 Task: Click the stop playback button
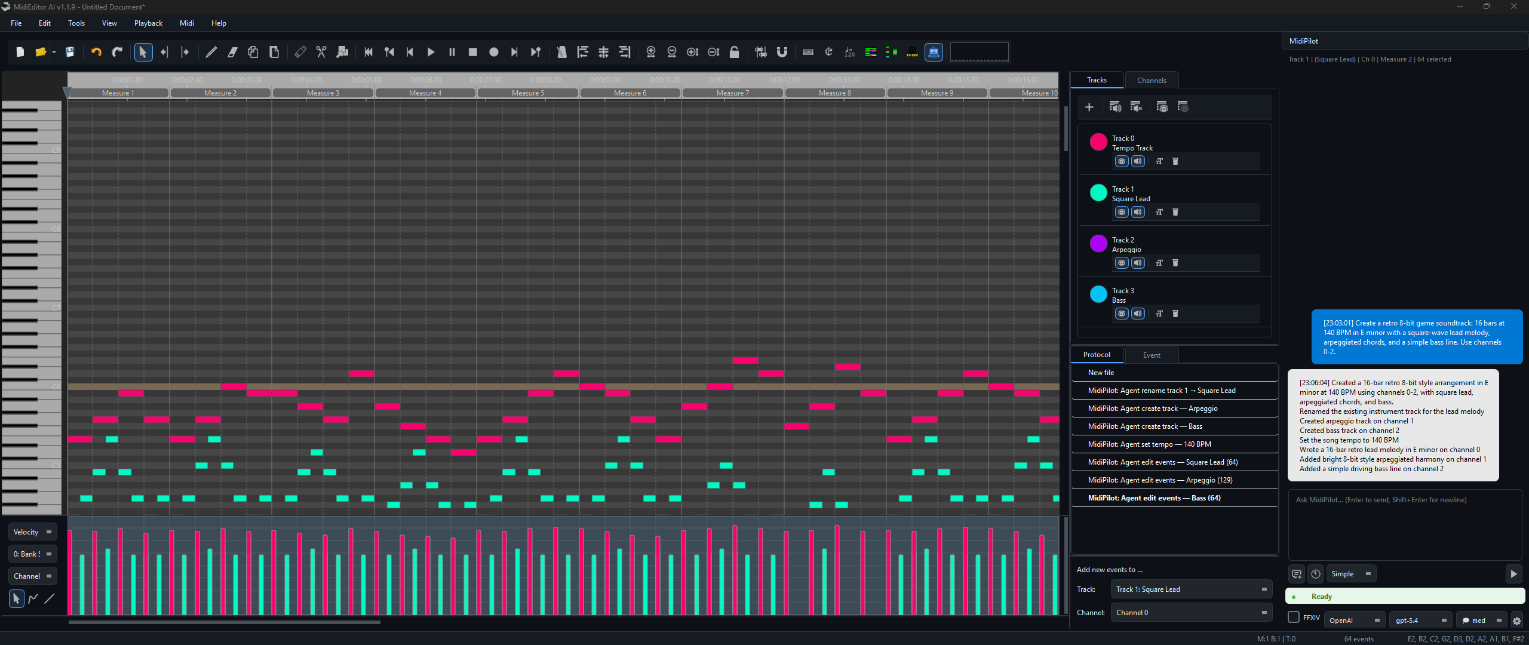[x=473, y=53]
